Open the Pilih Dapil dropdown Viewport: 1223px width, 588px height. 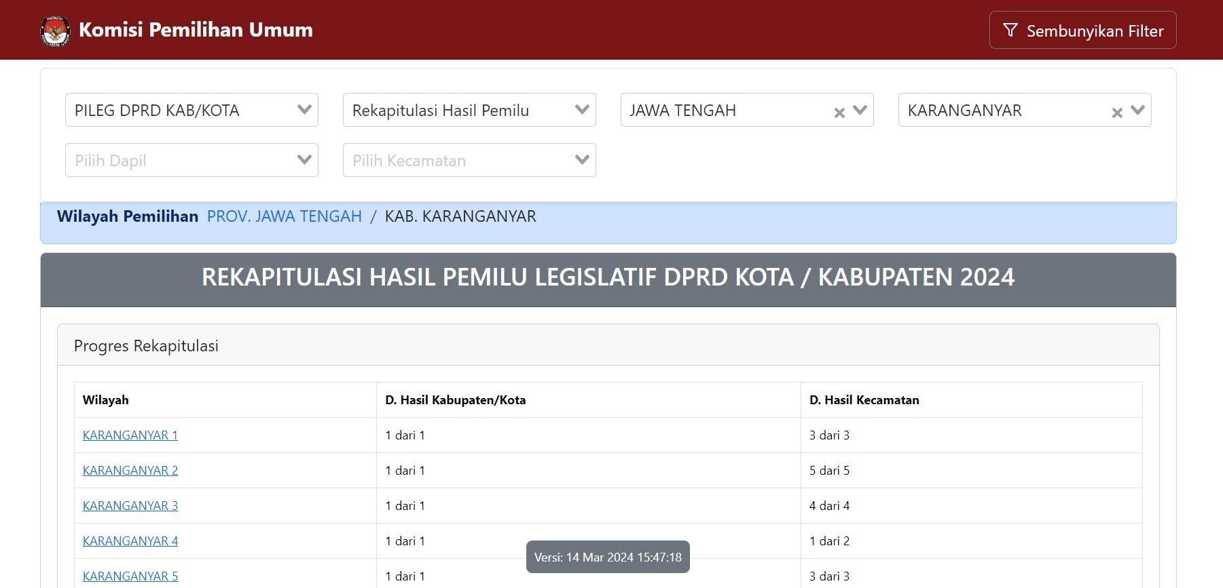tap(191, 160)
